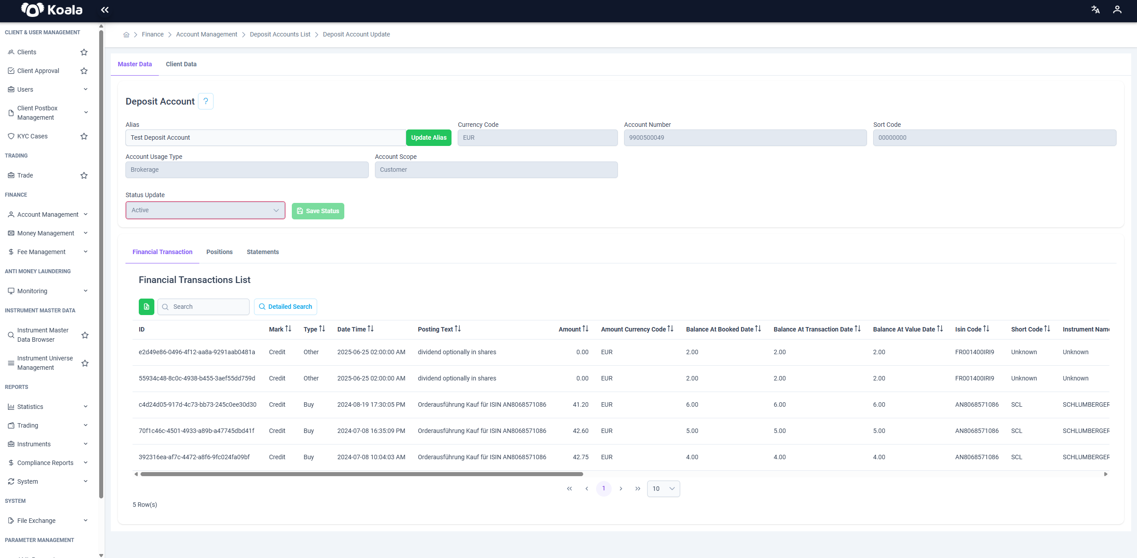Open the Financial Transaction tab
The height and width of the screenshot is (558, 1137).
click(162, 252)
